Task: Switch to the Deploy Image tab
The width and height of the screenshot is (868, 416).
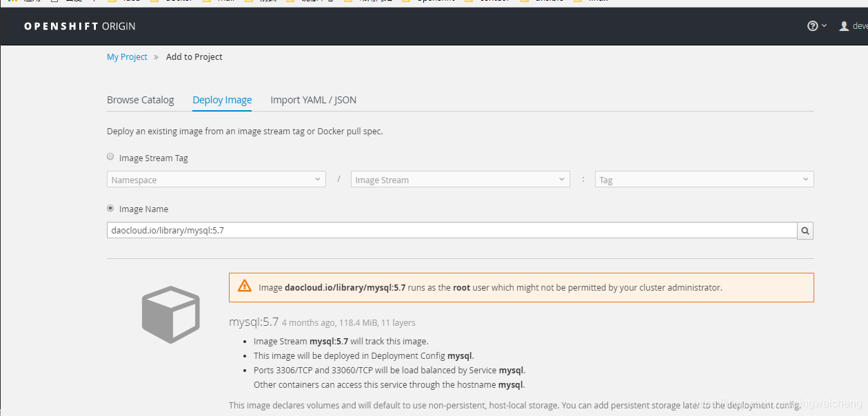Action: pos(222,100)
